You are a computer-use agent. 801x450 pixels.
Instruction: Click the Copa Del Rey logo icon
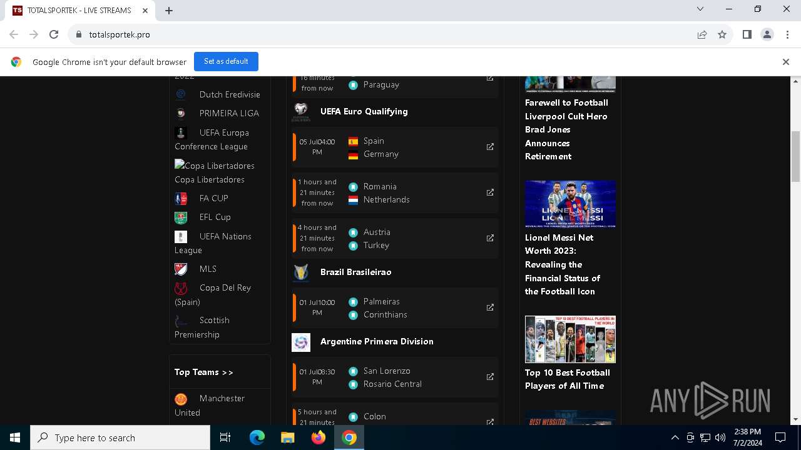181,287
